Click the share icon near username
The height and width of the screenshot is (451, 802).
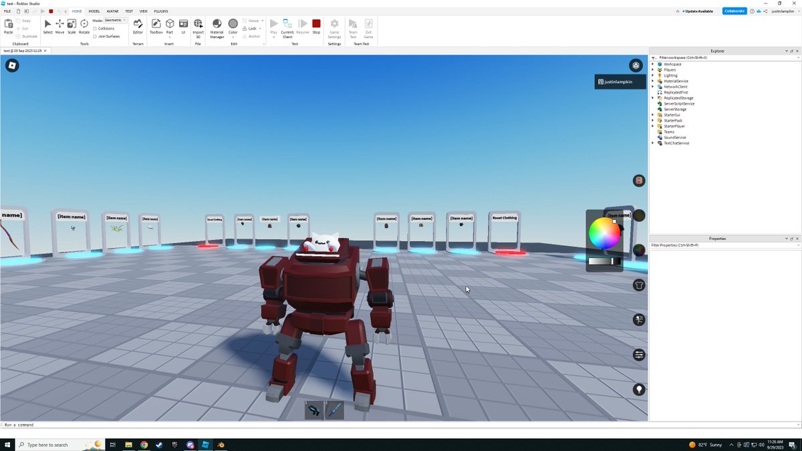coord(765,11)
